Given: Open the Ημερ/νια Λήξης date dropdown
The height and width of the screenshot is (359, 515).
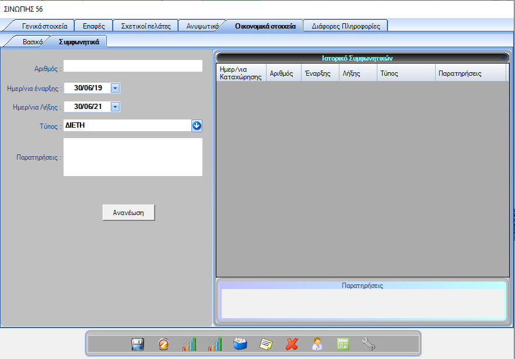Looking at the screenshot, I should (115, 107).
